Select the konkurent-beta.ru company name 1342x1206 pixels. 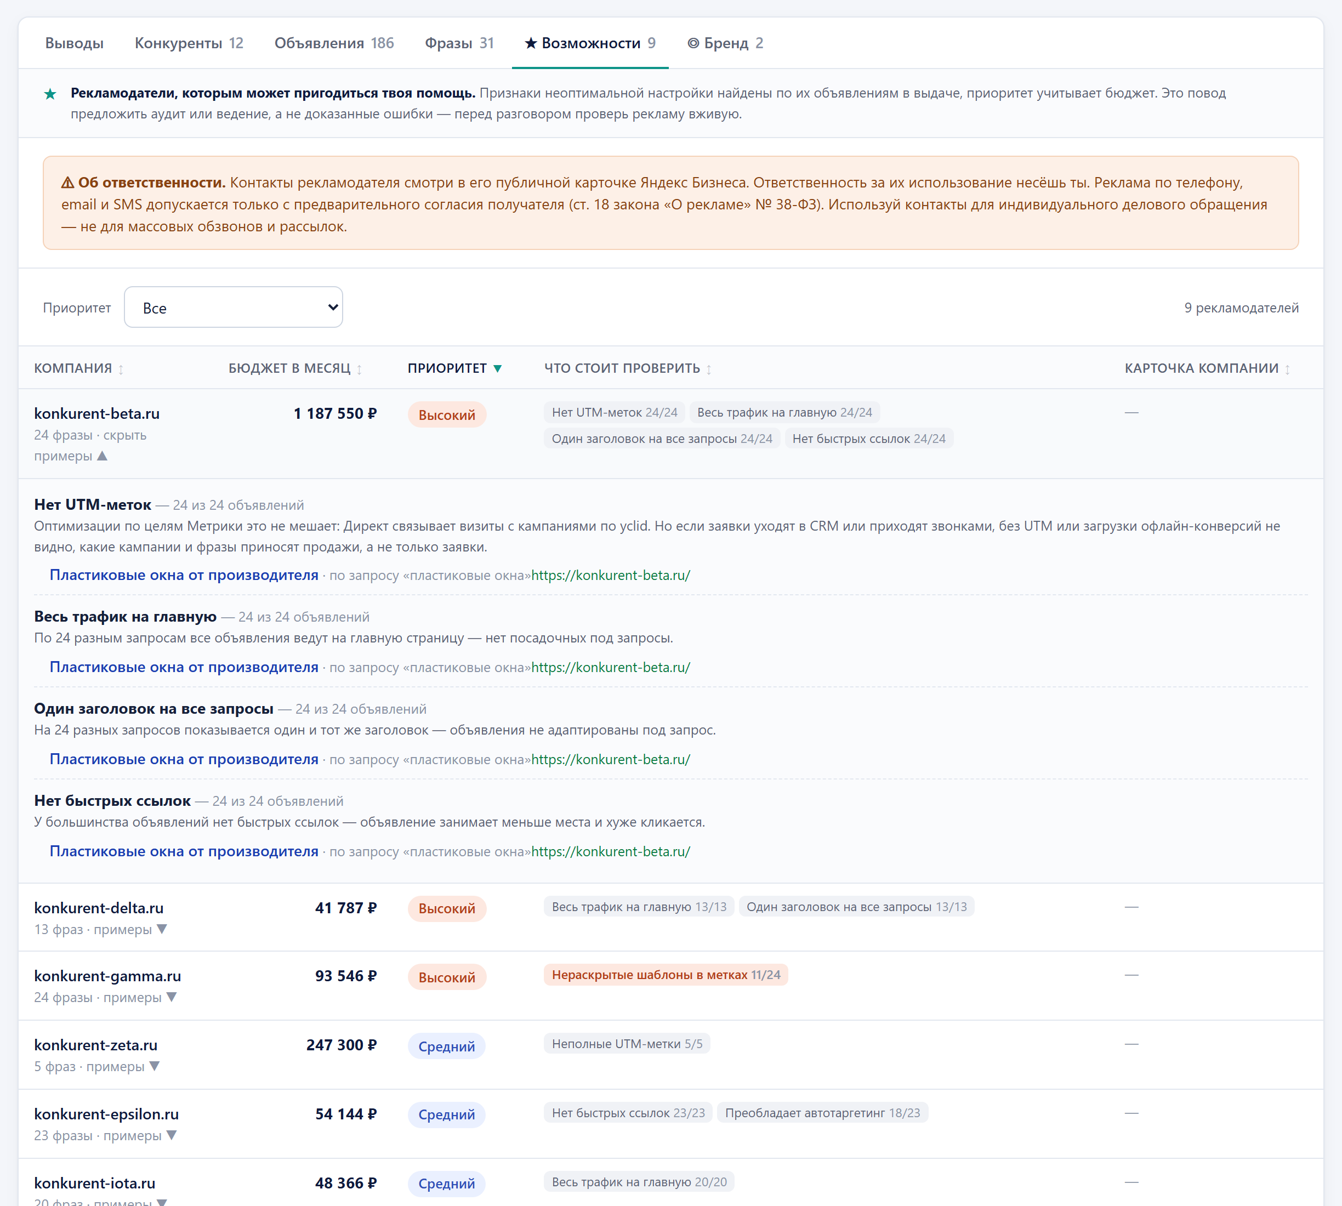[96, 413]
